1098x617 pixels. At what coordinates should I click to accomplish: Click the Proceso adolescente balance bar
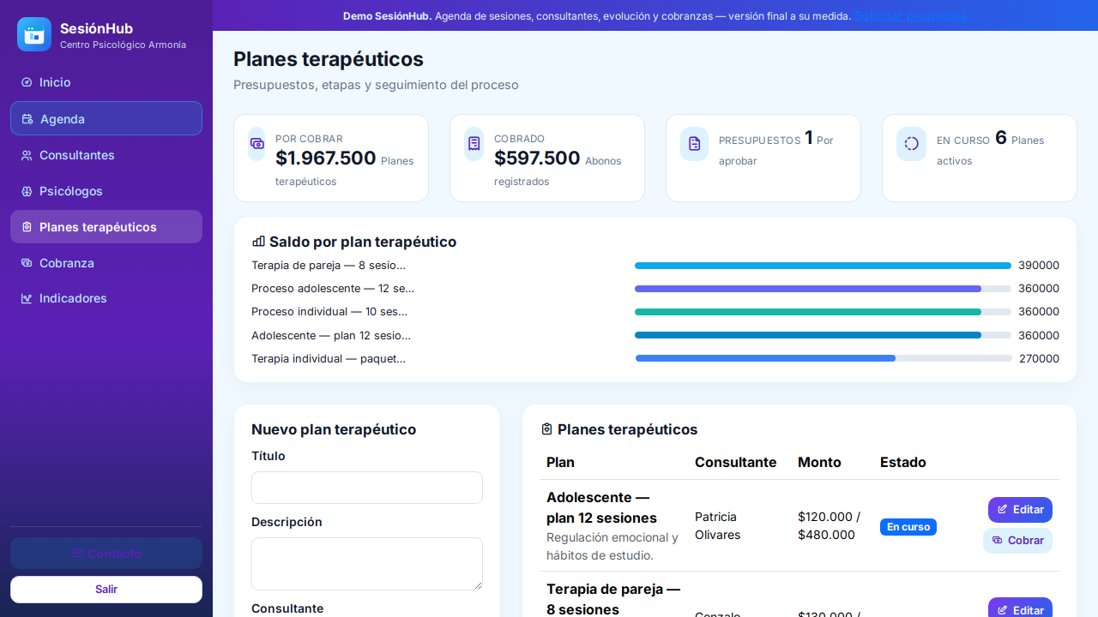click(x=823, y=289)
